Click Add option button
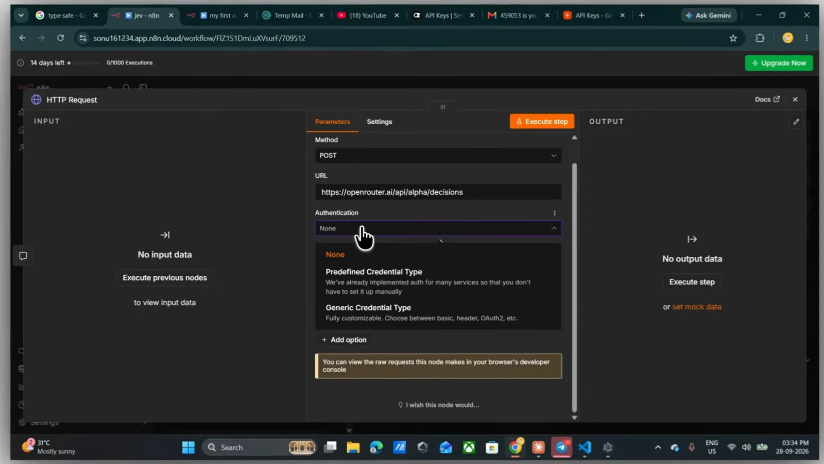Image resolution: width=824 pixels, height=464 pixels. coord(344,340)
